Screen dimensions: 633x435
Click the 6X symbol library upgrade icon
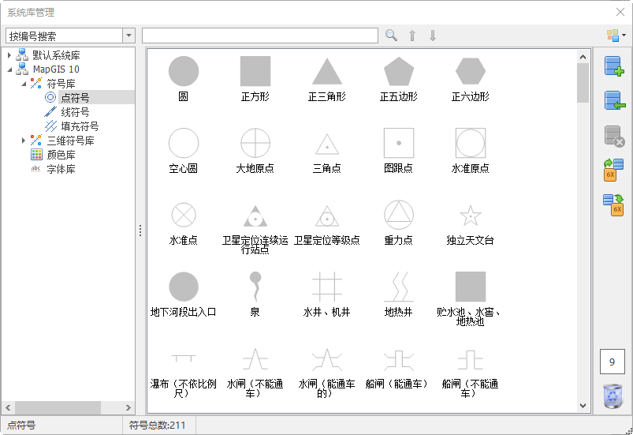pos(613,170)
